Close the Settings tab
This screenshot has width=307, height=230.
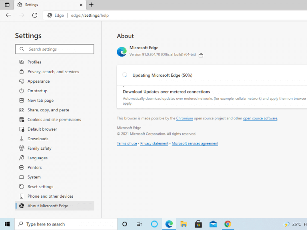point(81,5)
